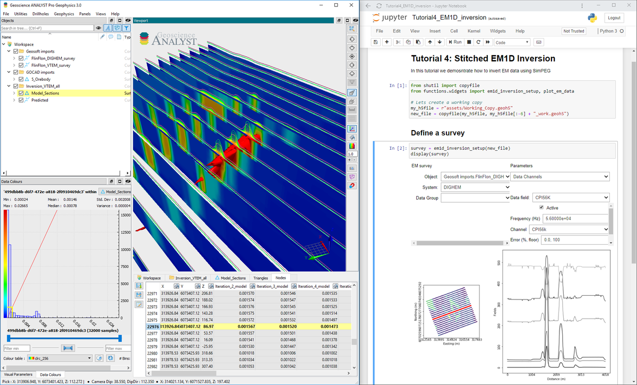This screenshot has width=637, height=385.
Task: Click the magnet snap icon in viewport toolbar
Action: point(351,185)
